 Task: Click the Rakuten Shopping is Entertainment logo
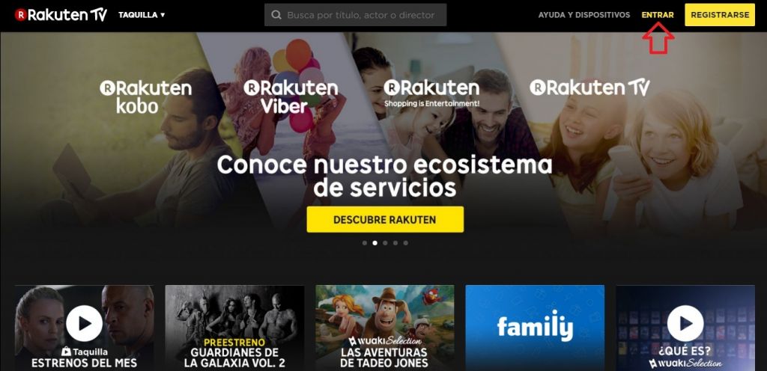431,93
